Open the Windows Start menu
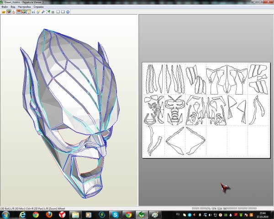 (5, 214)
